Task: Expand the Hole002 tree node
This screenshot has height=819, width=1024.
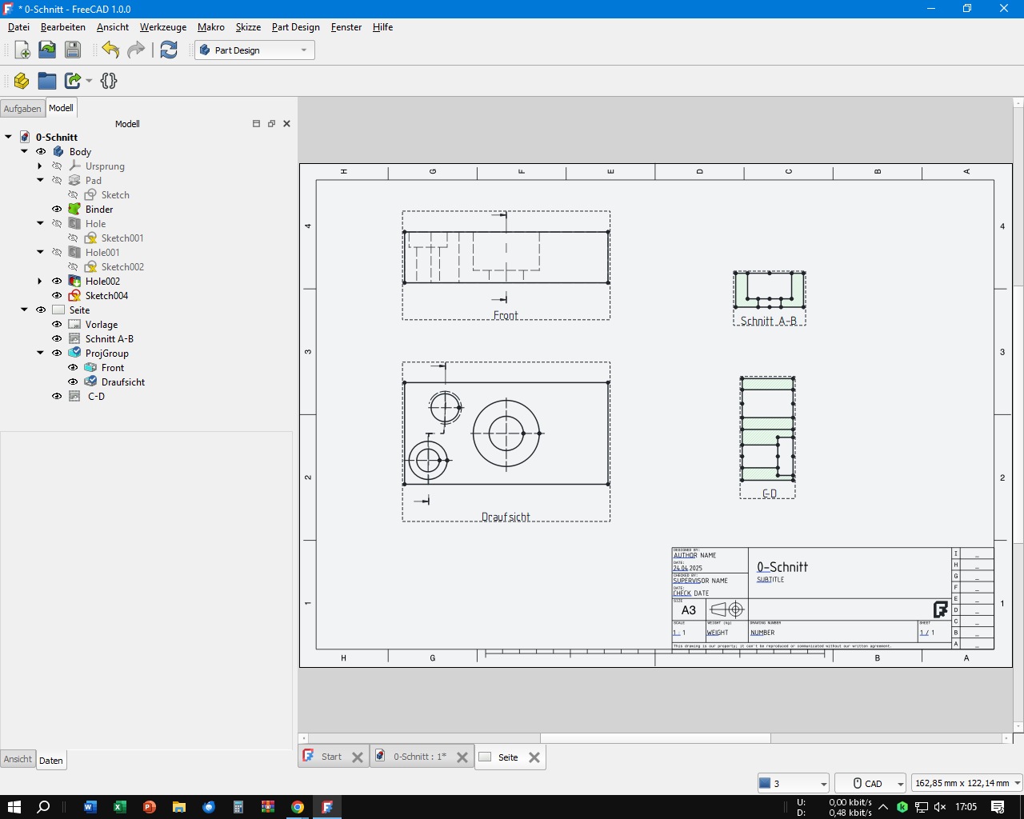Action: pyautogui.click(x=40, y=281)
